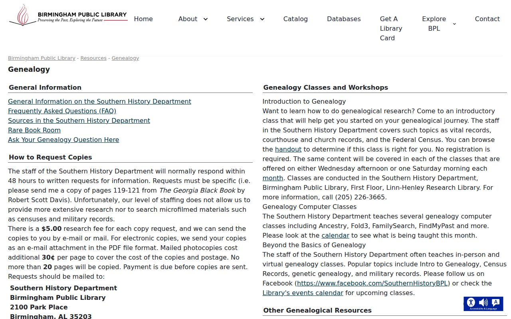
Task: Open the Contact page
Action: tap(487, 19)
